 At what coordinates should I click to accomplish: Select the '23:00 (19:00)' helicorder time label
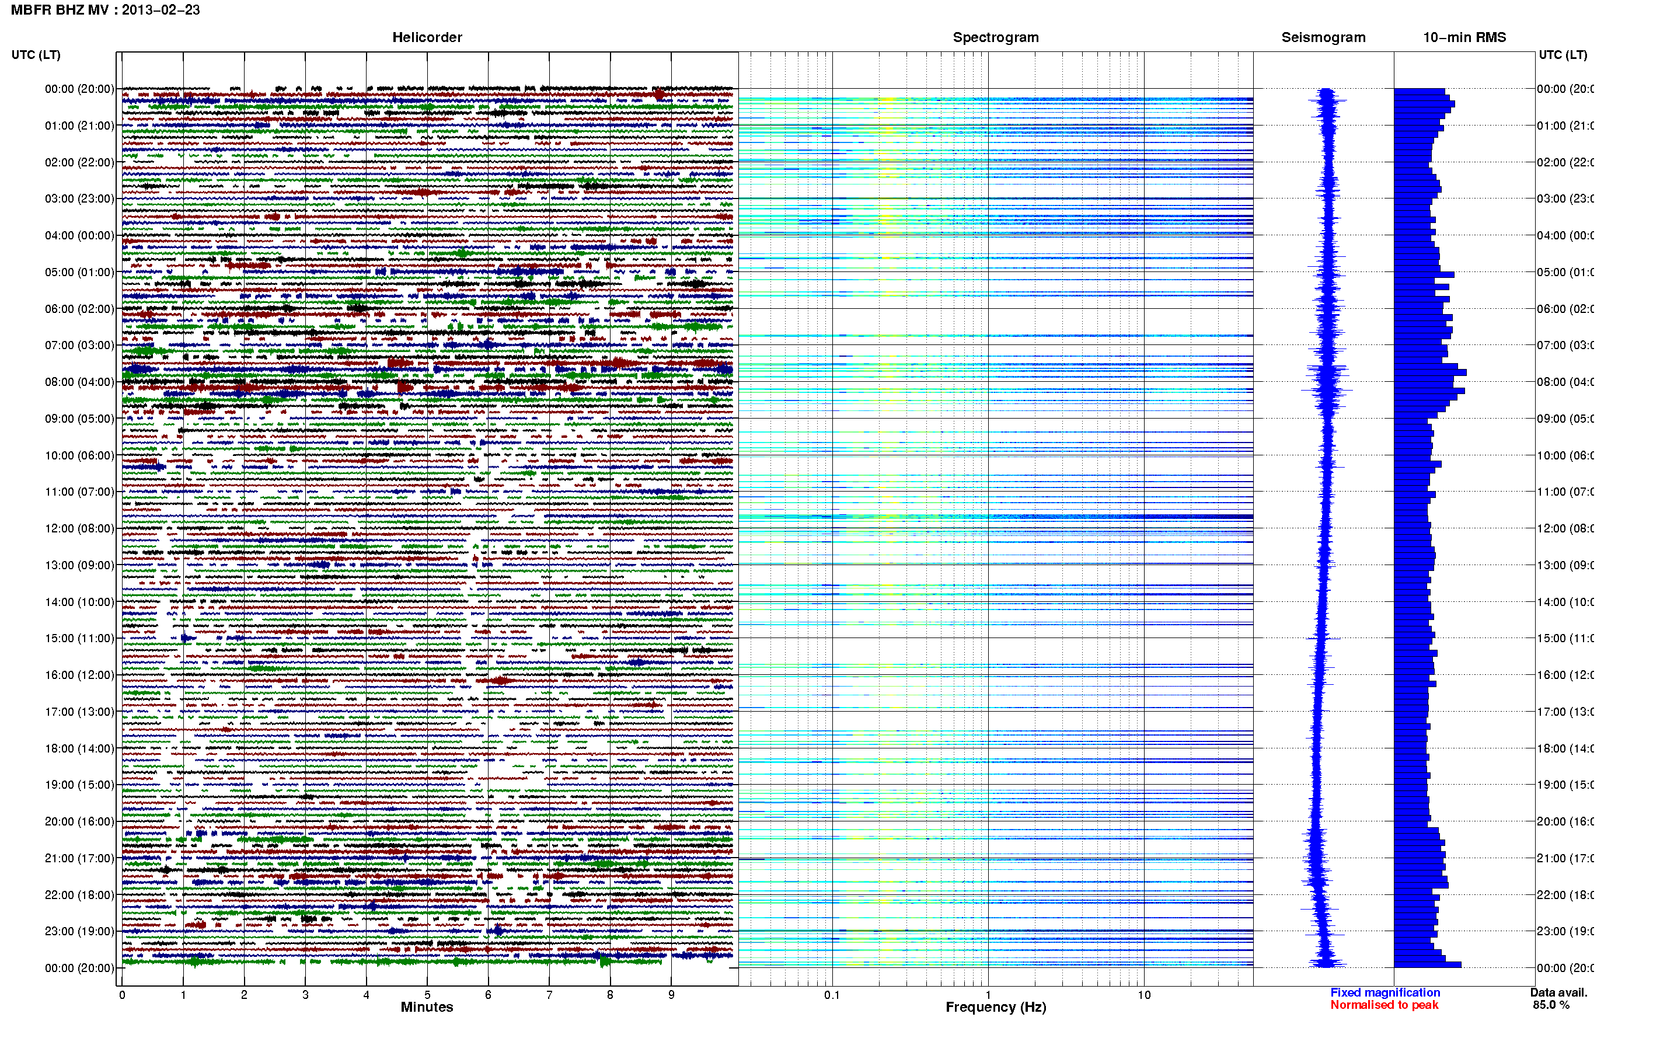(x=79, y=932)
